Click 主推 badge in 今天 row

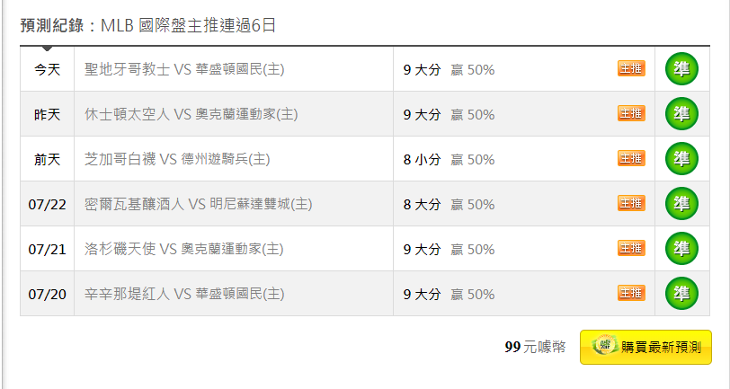tap(631, 68)
